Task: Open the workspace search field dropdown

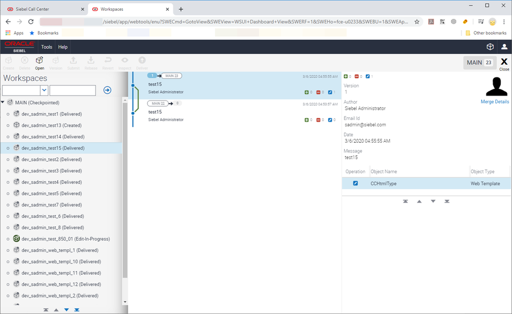Action: [x=44, y=90]
